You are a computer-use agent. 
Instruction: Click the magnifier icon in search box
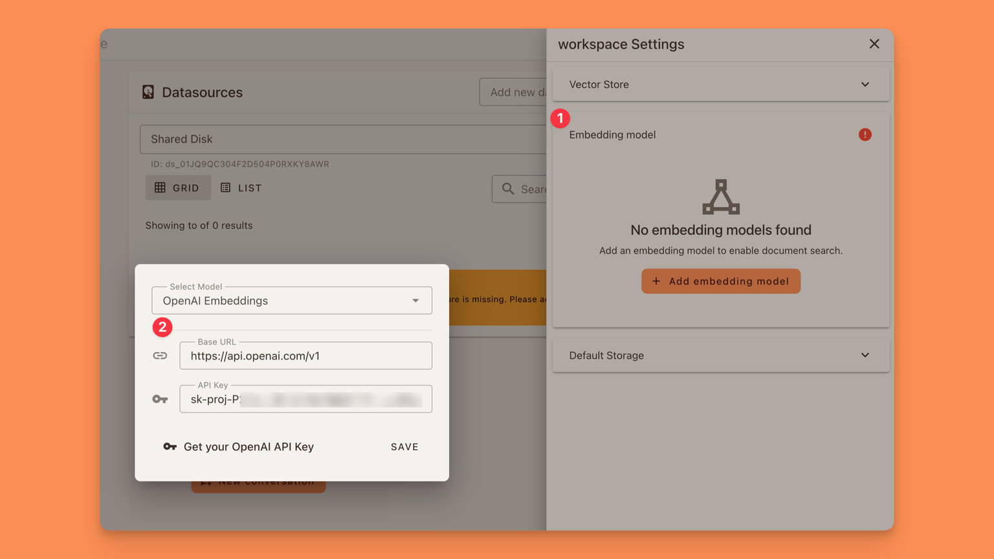[508, 189]
